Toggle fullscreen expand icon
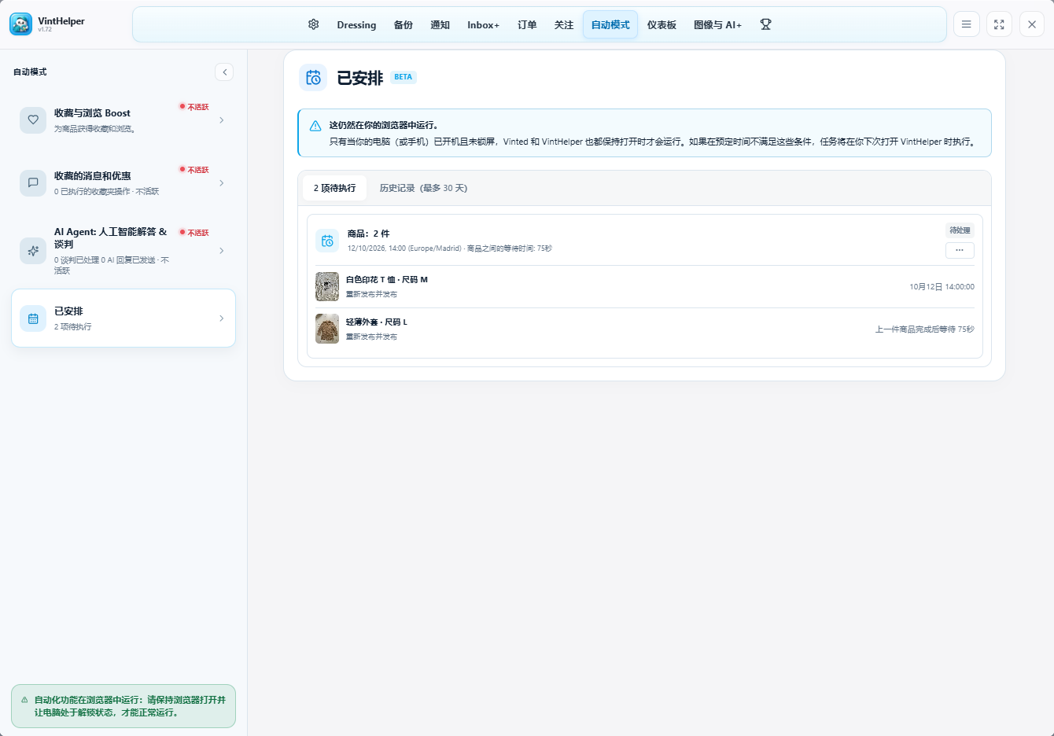 (999, 24)
